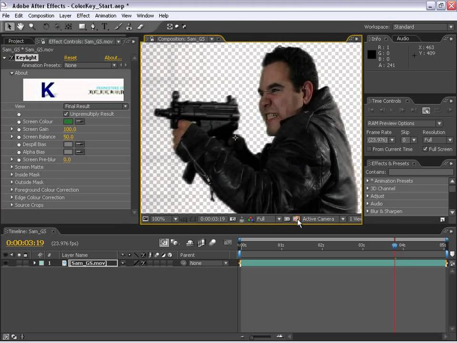Click the green Screen Colour swatch
This screenshot has width=457, height=343.
pos(68,122)
